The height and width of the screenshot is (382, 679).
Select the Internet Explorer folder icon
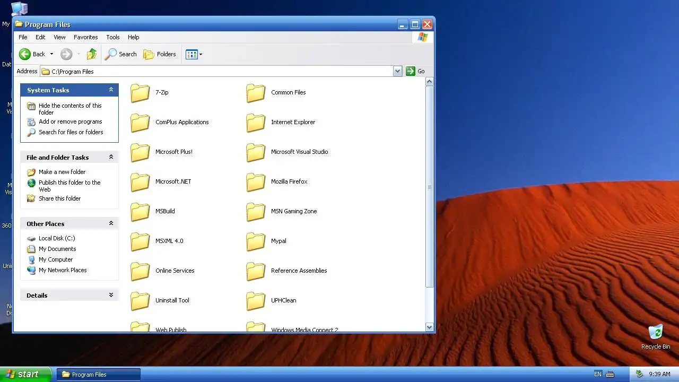(256, 122)
